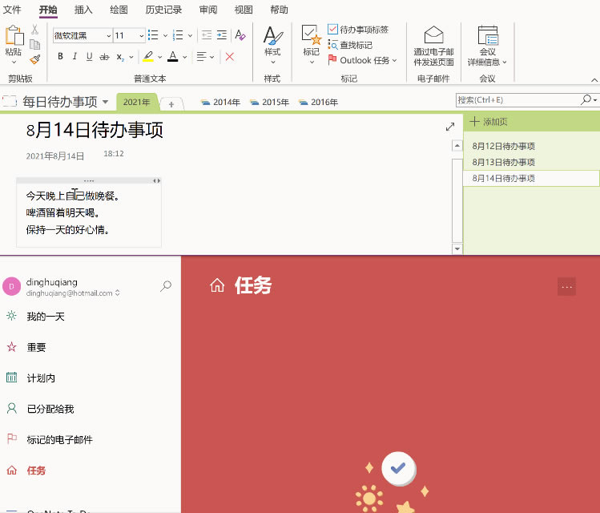Open the font name dropdown
This screenshot has height=513, width=600.
click(x=109, y=35)
